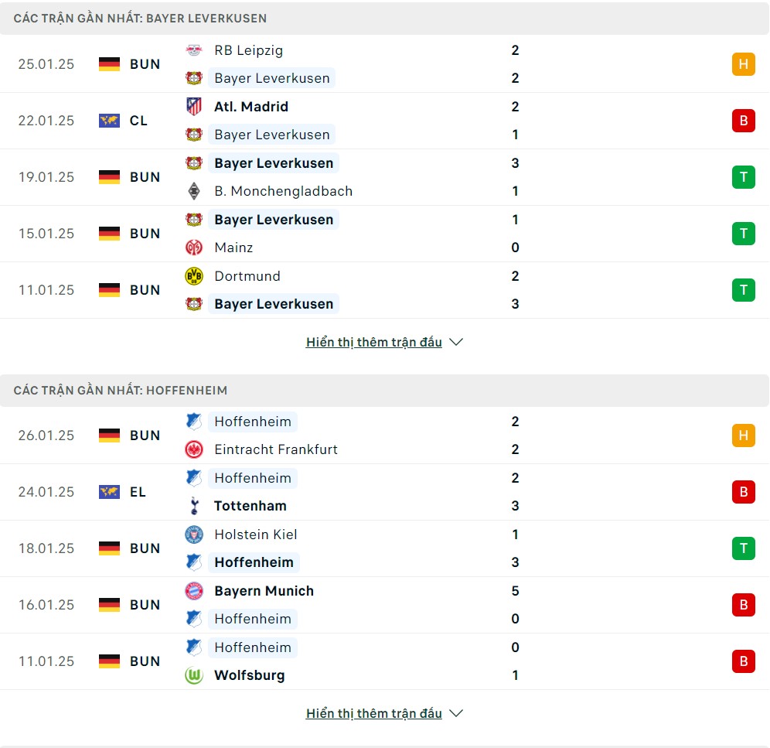Click the Holstein Kiel club logo
This screenshot has height=748, width=770.
pos(194,535)
